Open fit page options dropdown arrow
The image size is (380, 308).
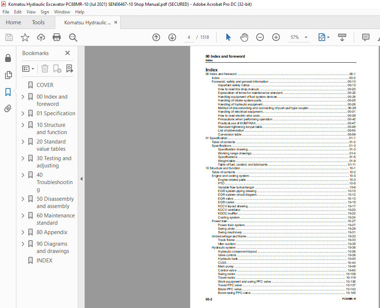(328, 37)
